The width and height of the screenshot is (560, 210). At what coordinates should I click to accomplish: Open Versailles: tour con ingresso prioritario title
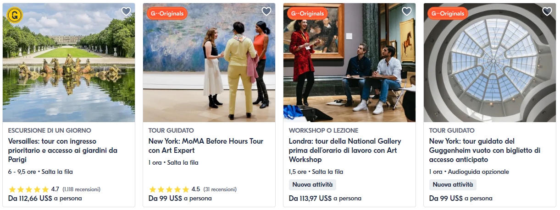[x=63, y=150]
